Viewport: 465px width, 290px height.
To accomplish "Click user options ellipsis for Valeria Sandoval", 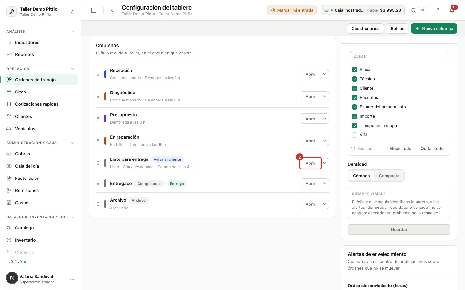I will (72, 279).
